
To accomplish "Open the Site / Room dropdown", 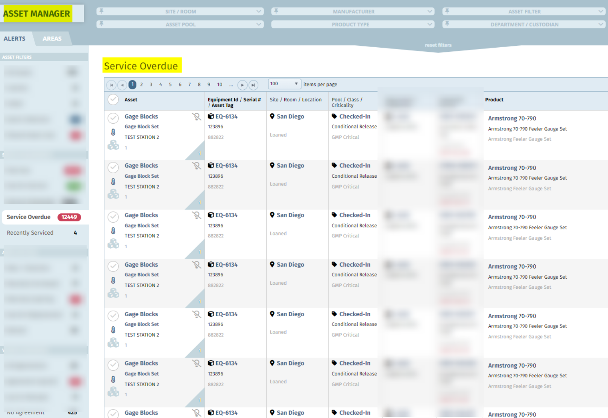I will [180, 11].
